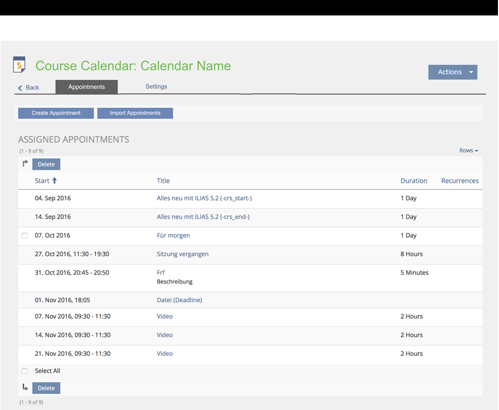Select the Appointments tab
499x410 pixels.
click(86, 87)
